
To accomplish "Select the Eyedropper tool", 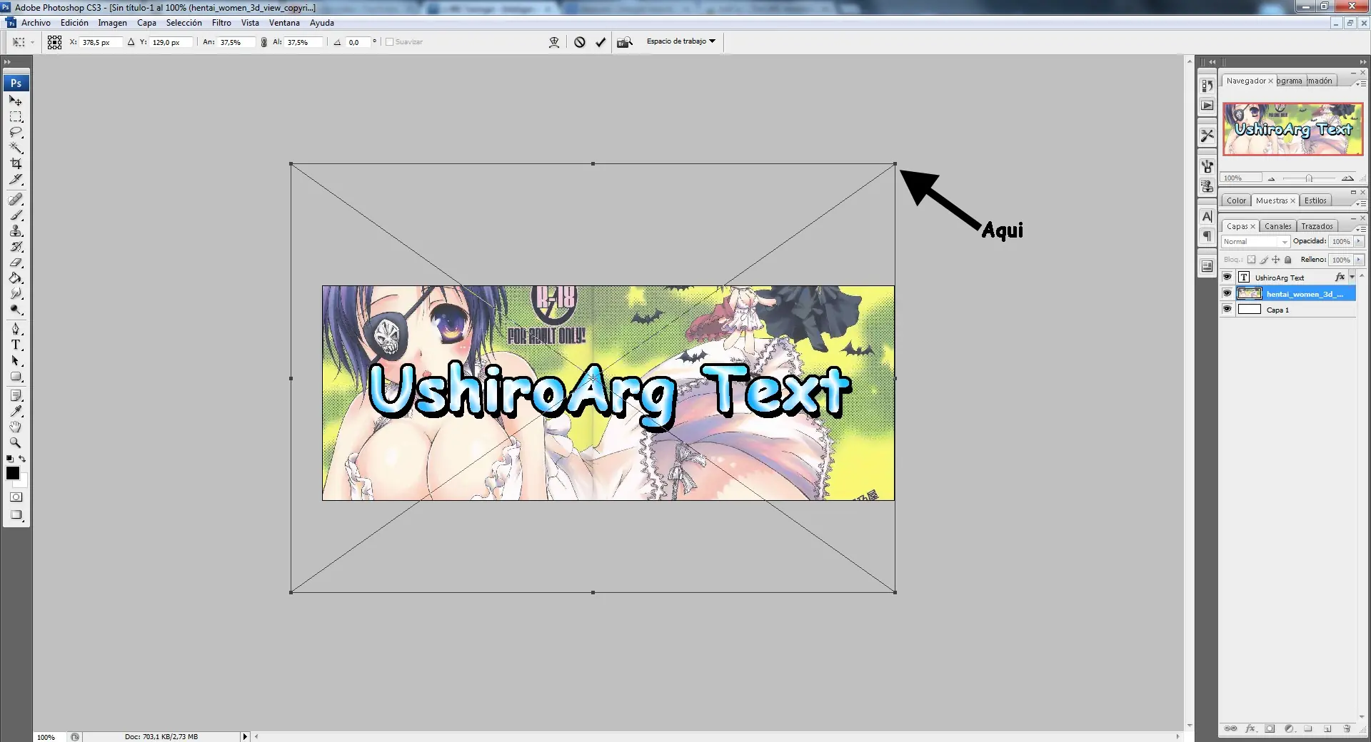I will click(x=16, y=411).
